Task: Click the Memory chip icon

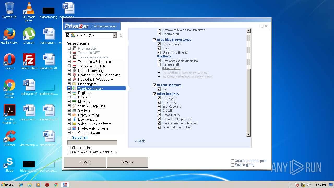Action: (x=74, y=102)
